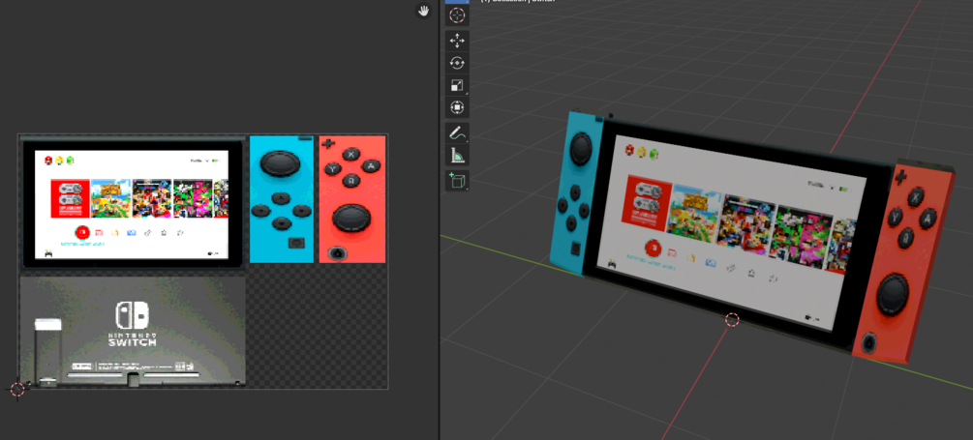
Task: Select the Transform tool
Action: point(457,108)
